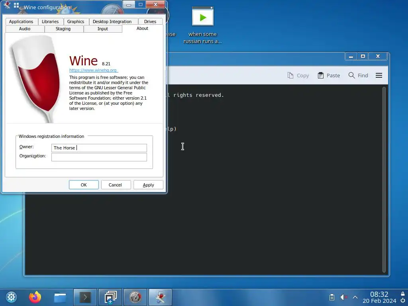Image resolution: width=408 pixels, height=306 pixels.
Task: Click the grid icon in Wine title bar
Action: tap(16, 5)
